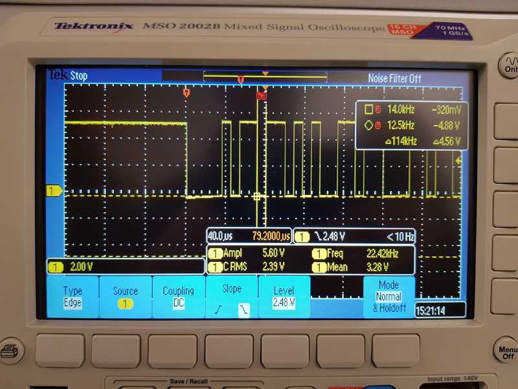Click the printer hardware button

click(10, 351)
